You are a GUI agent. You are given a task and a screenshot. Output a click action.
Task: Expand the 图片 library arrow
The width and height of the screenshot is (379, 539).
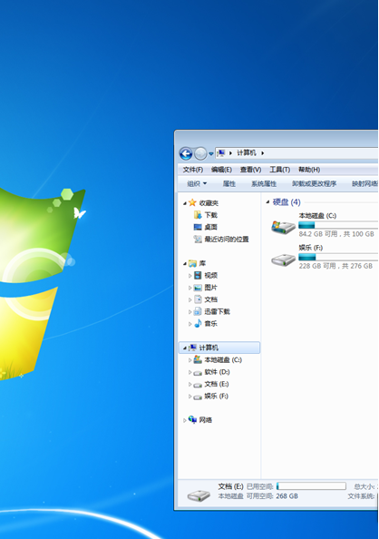pyautogui.click(x=189, y=288)
